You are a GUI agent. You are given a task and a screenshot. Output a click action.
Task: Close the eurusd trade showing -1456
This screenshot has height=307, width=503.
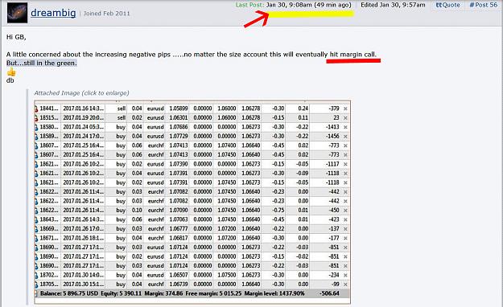coord(345,137)
